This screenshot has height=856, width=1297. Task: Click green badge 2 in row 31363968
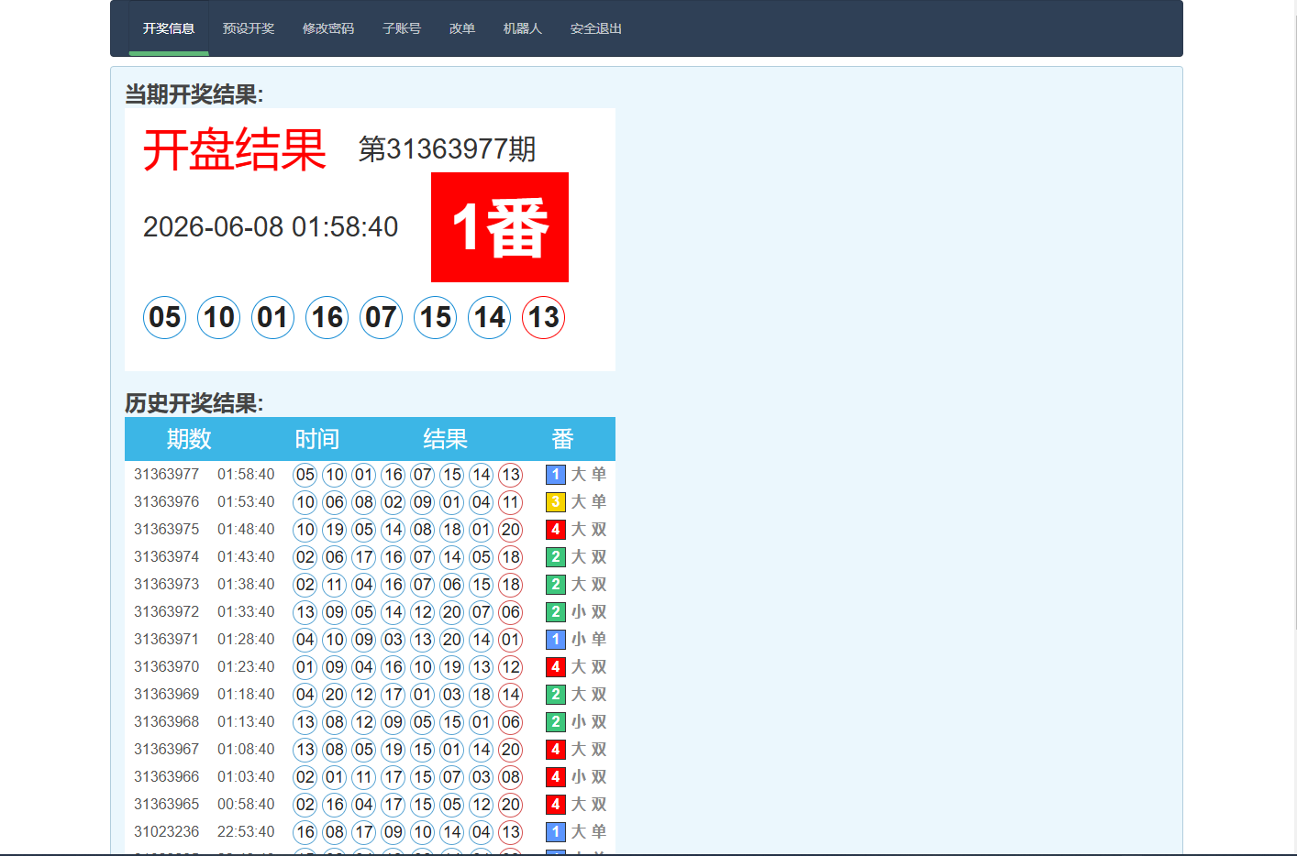pos(556,722)
